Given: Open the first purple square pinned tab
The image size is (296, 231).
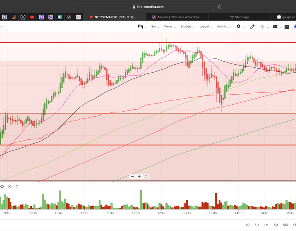Looking at the screenshot, I should click(x=4, y=17).
